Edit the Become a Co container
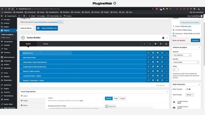205x115 pixels. coord(148,53)
